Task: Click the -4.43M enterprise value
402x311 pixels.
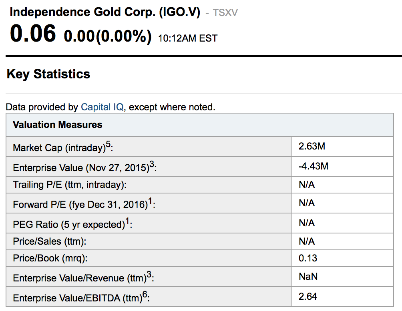Action: click(x=314, y=166)
